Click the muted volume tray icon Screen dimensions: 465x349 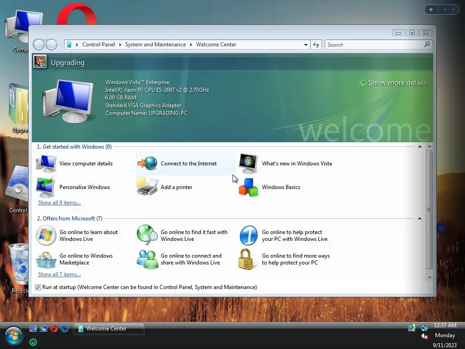tap(425, 336)
